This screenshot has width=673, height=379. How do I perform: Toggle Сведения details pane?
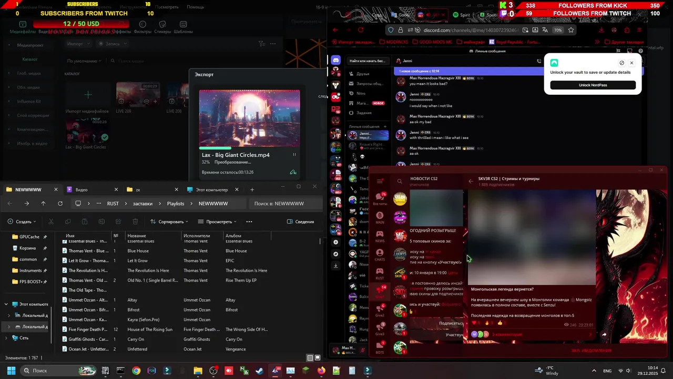[300, 222]
